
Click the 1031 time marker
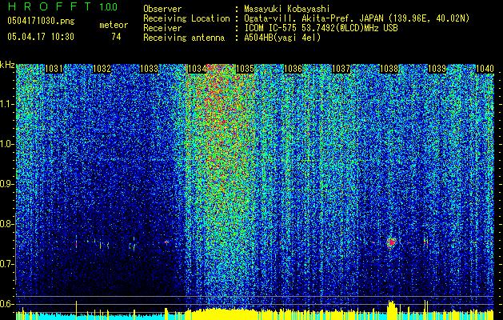click(54, 69)
